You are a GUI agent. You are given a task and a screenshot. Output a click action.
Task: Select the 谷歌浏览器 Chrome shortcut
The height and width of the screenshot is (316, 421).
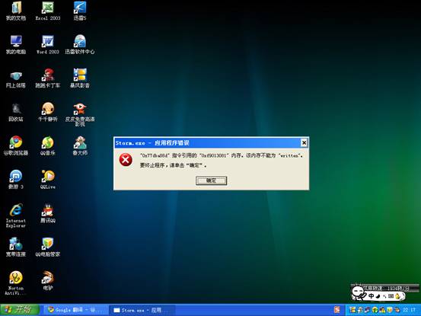coord(16,146)
